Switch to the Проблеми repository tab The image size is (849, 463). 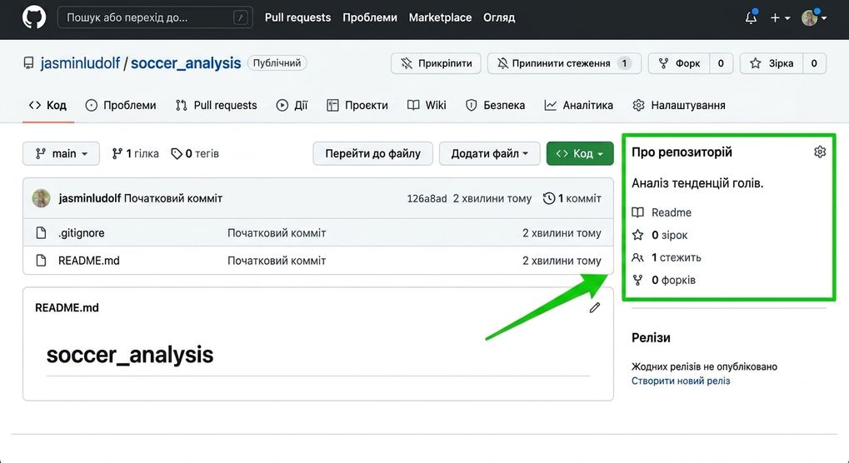click(x=121, y=105)
